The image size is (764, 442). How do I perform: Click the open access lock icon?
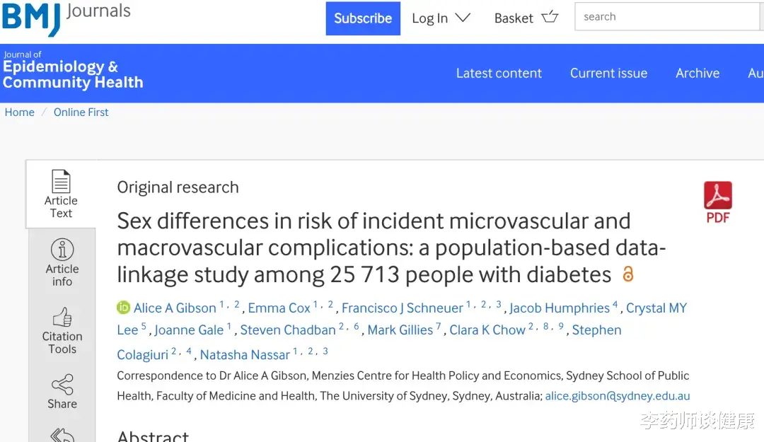628,274
